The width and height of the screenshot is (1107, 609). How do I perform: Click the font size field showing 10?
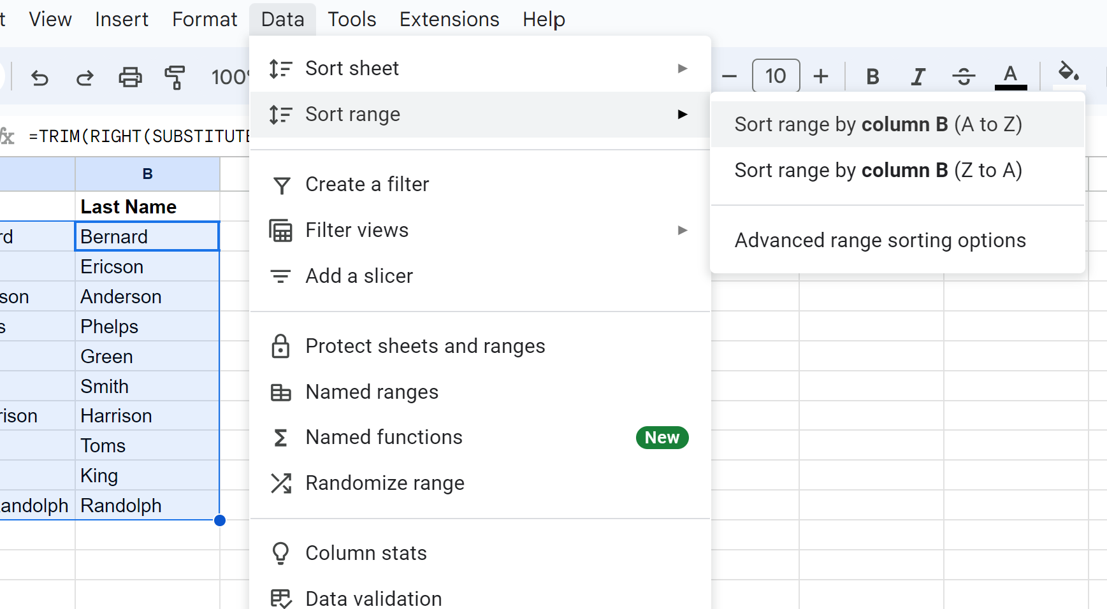tap(776, 76)
